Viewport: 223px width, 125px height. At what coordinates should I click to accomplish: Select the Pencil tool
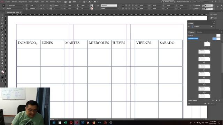click(x=2, y=37)
